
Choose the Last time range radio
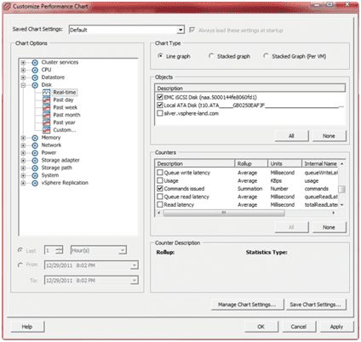20,250
